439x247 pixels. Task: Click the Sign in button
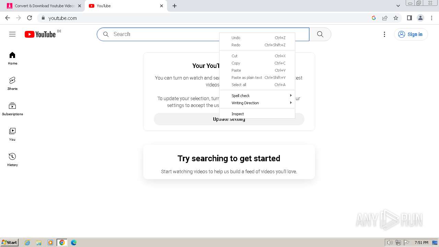(411, 34)
